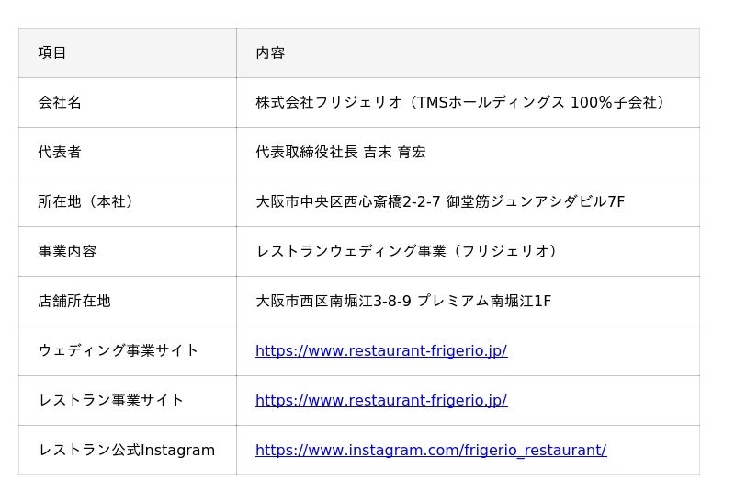Click the 株式会社フリジェリオ company name text
Screen dimensions: 735x503
pos(329,102)
